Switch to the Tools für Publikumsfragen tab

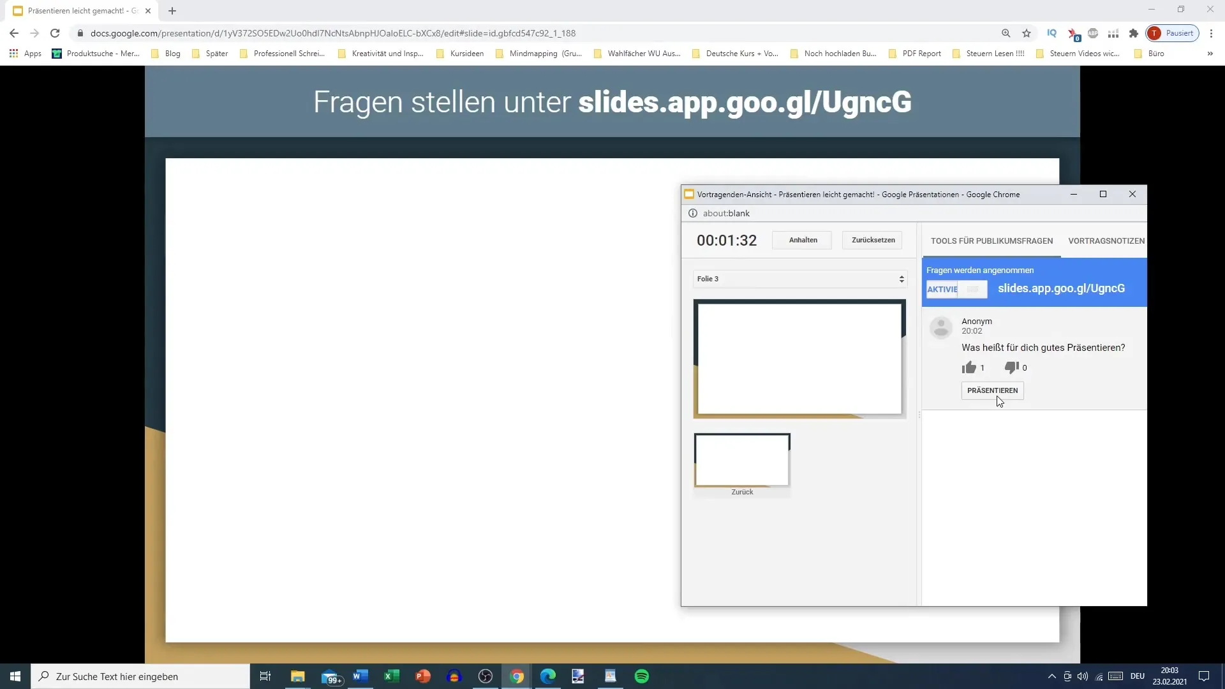991,241
